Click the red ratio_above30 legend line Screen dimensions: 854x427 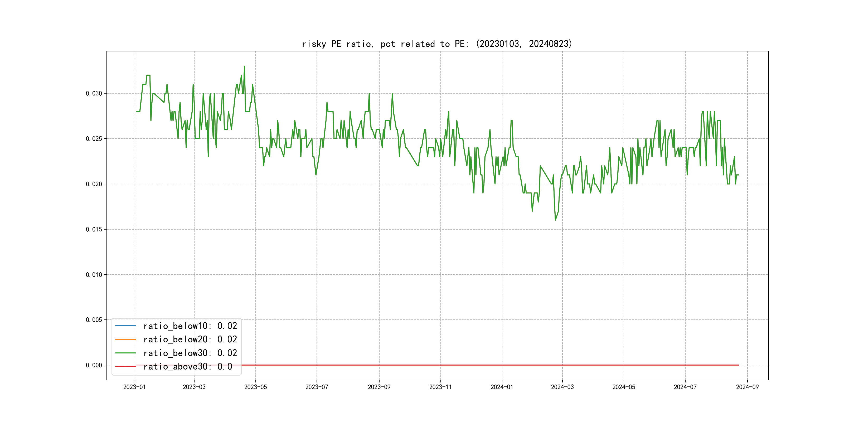[x=125, y=366]
